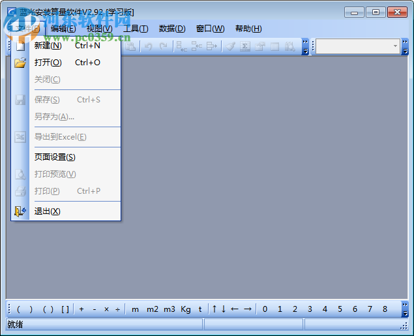This screenshot has width=414, height=336.
Task: Close the application window
Action: 397,12
